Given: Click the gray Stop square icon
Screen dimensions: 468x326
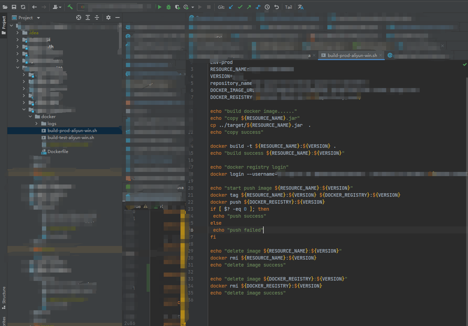Looking at the screenshot, I should (209, 7).
